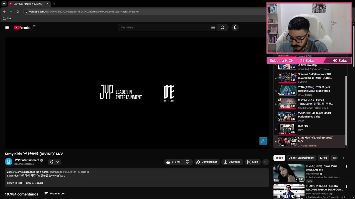
Task: Select current Stray Kids DIVINE playlist item
Action: [309, 142]
